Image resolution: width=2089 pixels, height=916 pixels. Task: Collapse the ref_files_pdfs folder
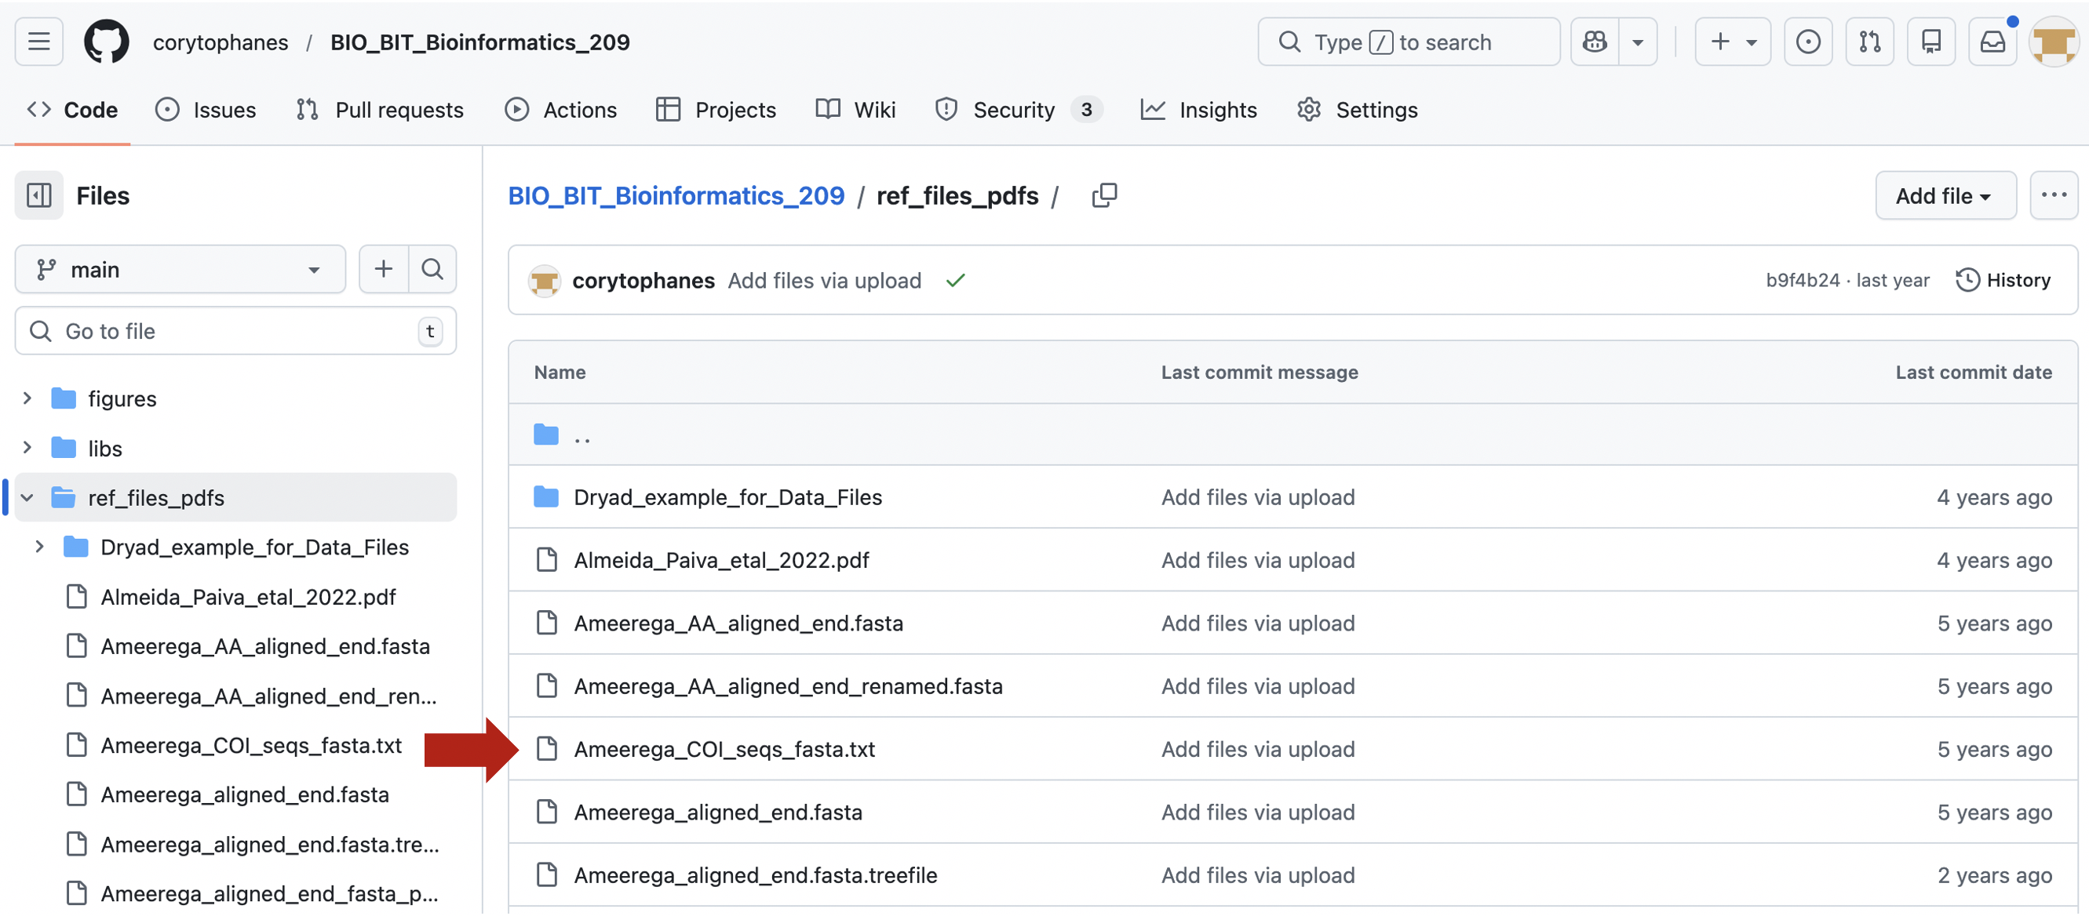click(x=27, y=498)
